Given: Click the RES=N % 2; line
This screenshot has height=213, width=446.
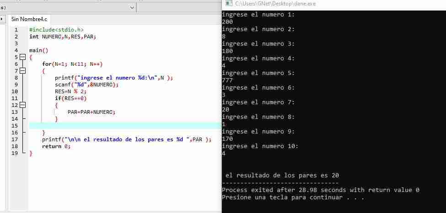Looking at the screenshot, I should pyautogui.click(x=70, y=91).
